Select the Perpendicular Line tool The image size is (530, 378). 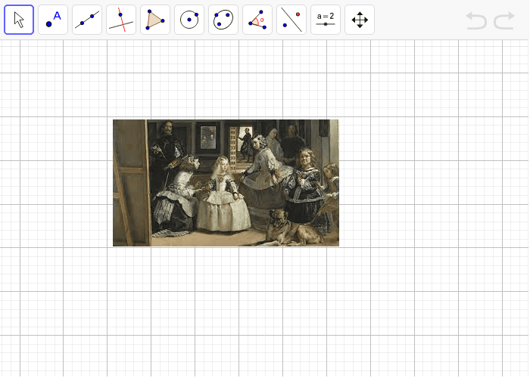click(x=121, y=20)
